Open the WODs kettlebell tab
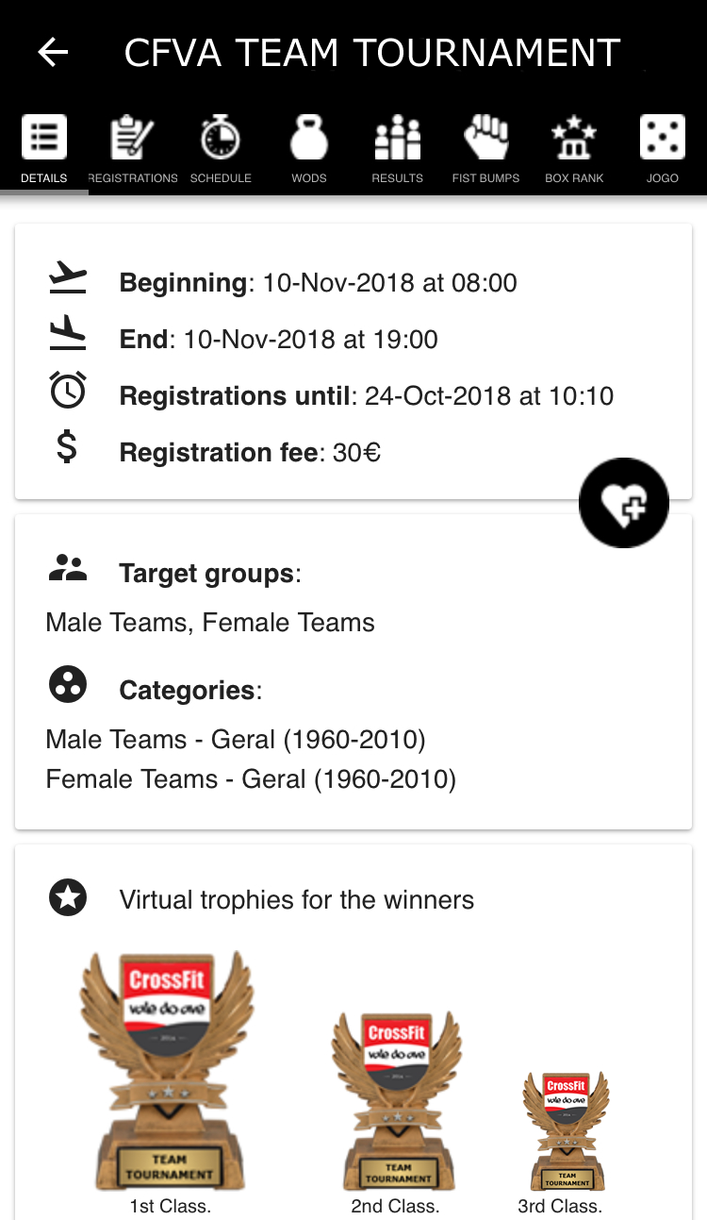Screen dimensions: 707x1220 click(309, 148)
